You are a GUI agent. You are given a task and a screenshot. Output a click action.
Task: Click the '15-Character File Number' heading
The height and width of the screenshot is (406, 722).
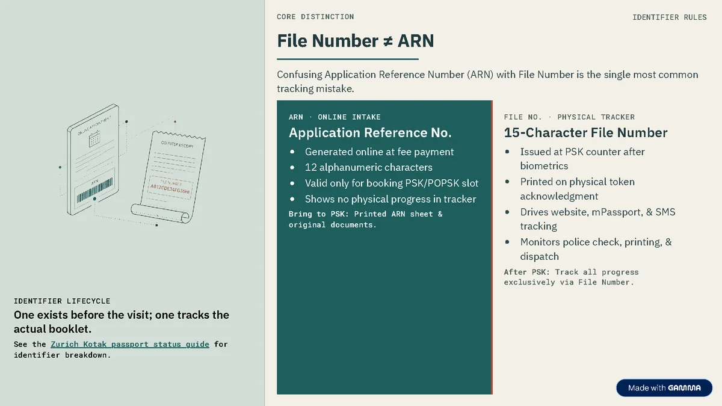[x=586, y=133]
